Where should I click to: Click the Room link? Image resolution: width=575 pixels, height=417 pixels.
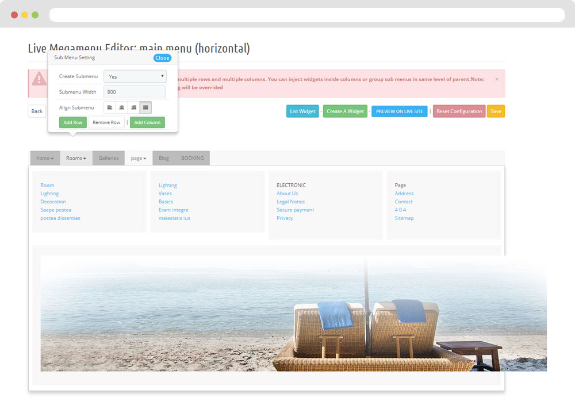pos(47,185)
